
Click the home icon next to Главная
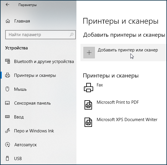(8, 21)
